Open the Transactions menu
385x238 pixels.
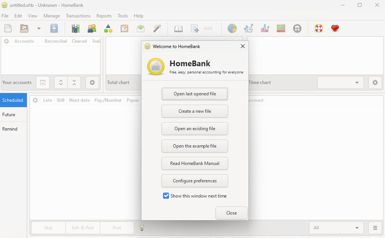(78, 16)
